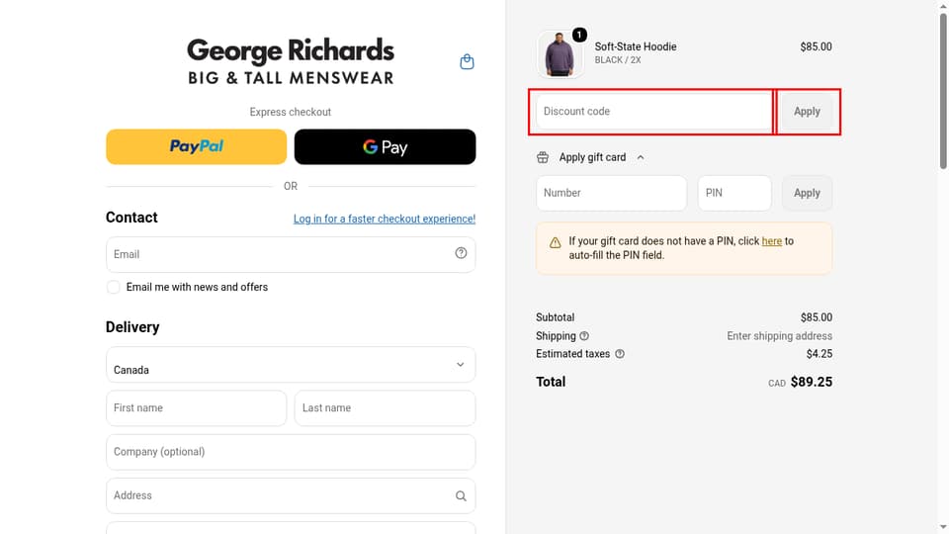Viewport: 949px width, 534px height.
Task: Click the gift card PIN warning triangle icon
Action: coord(555,243)
